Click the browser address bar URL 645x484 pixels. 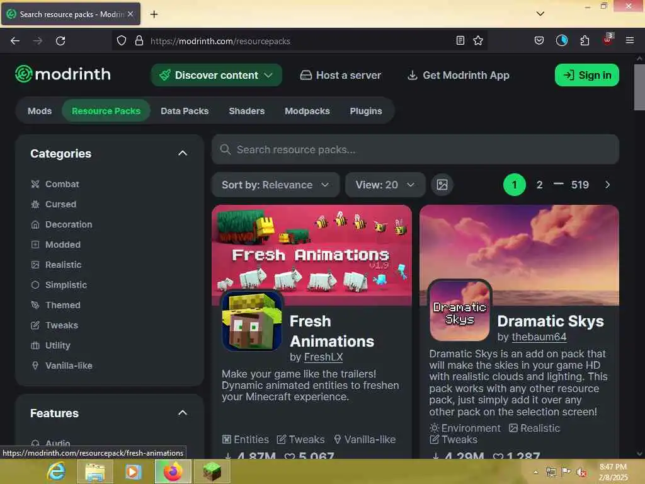pyautogui.click(x=220, y=41)
